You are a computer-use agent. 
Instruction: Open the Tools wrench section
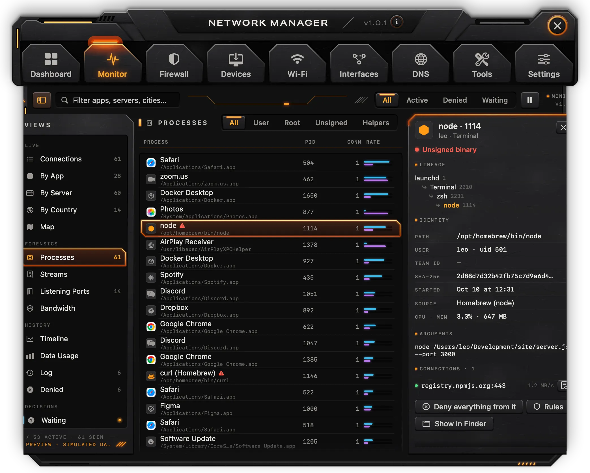482,64
